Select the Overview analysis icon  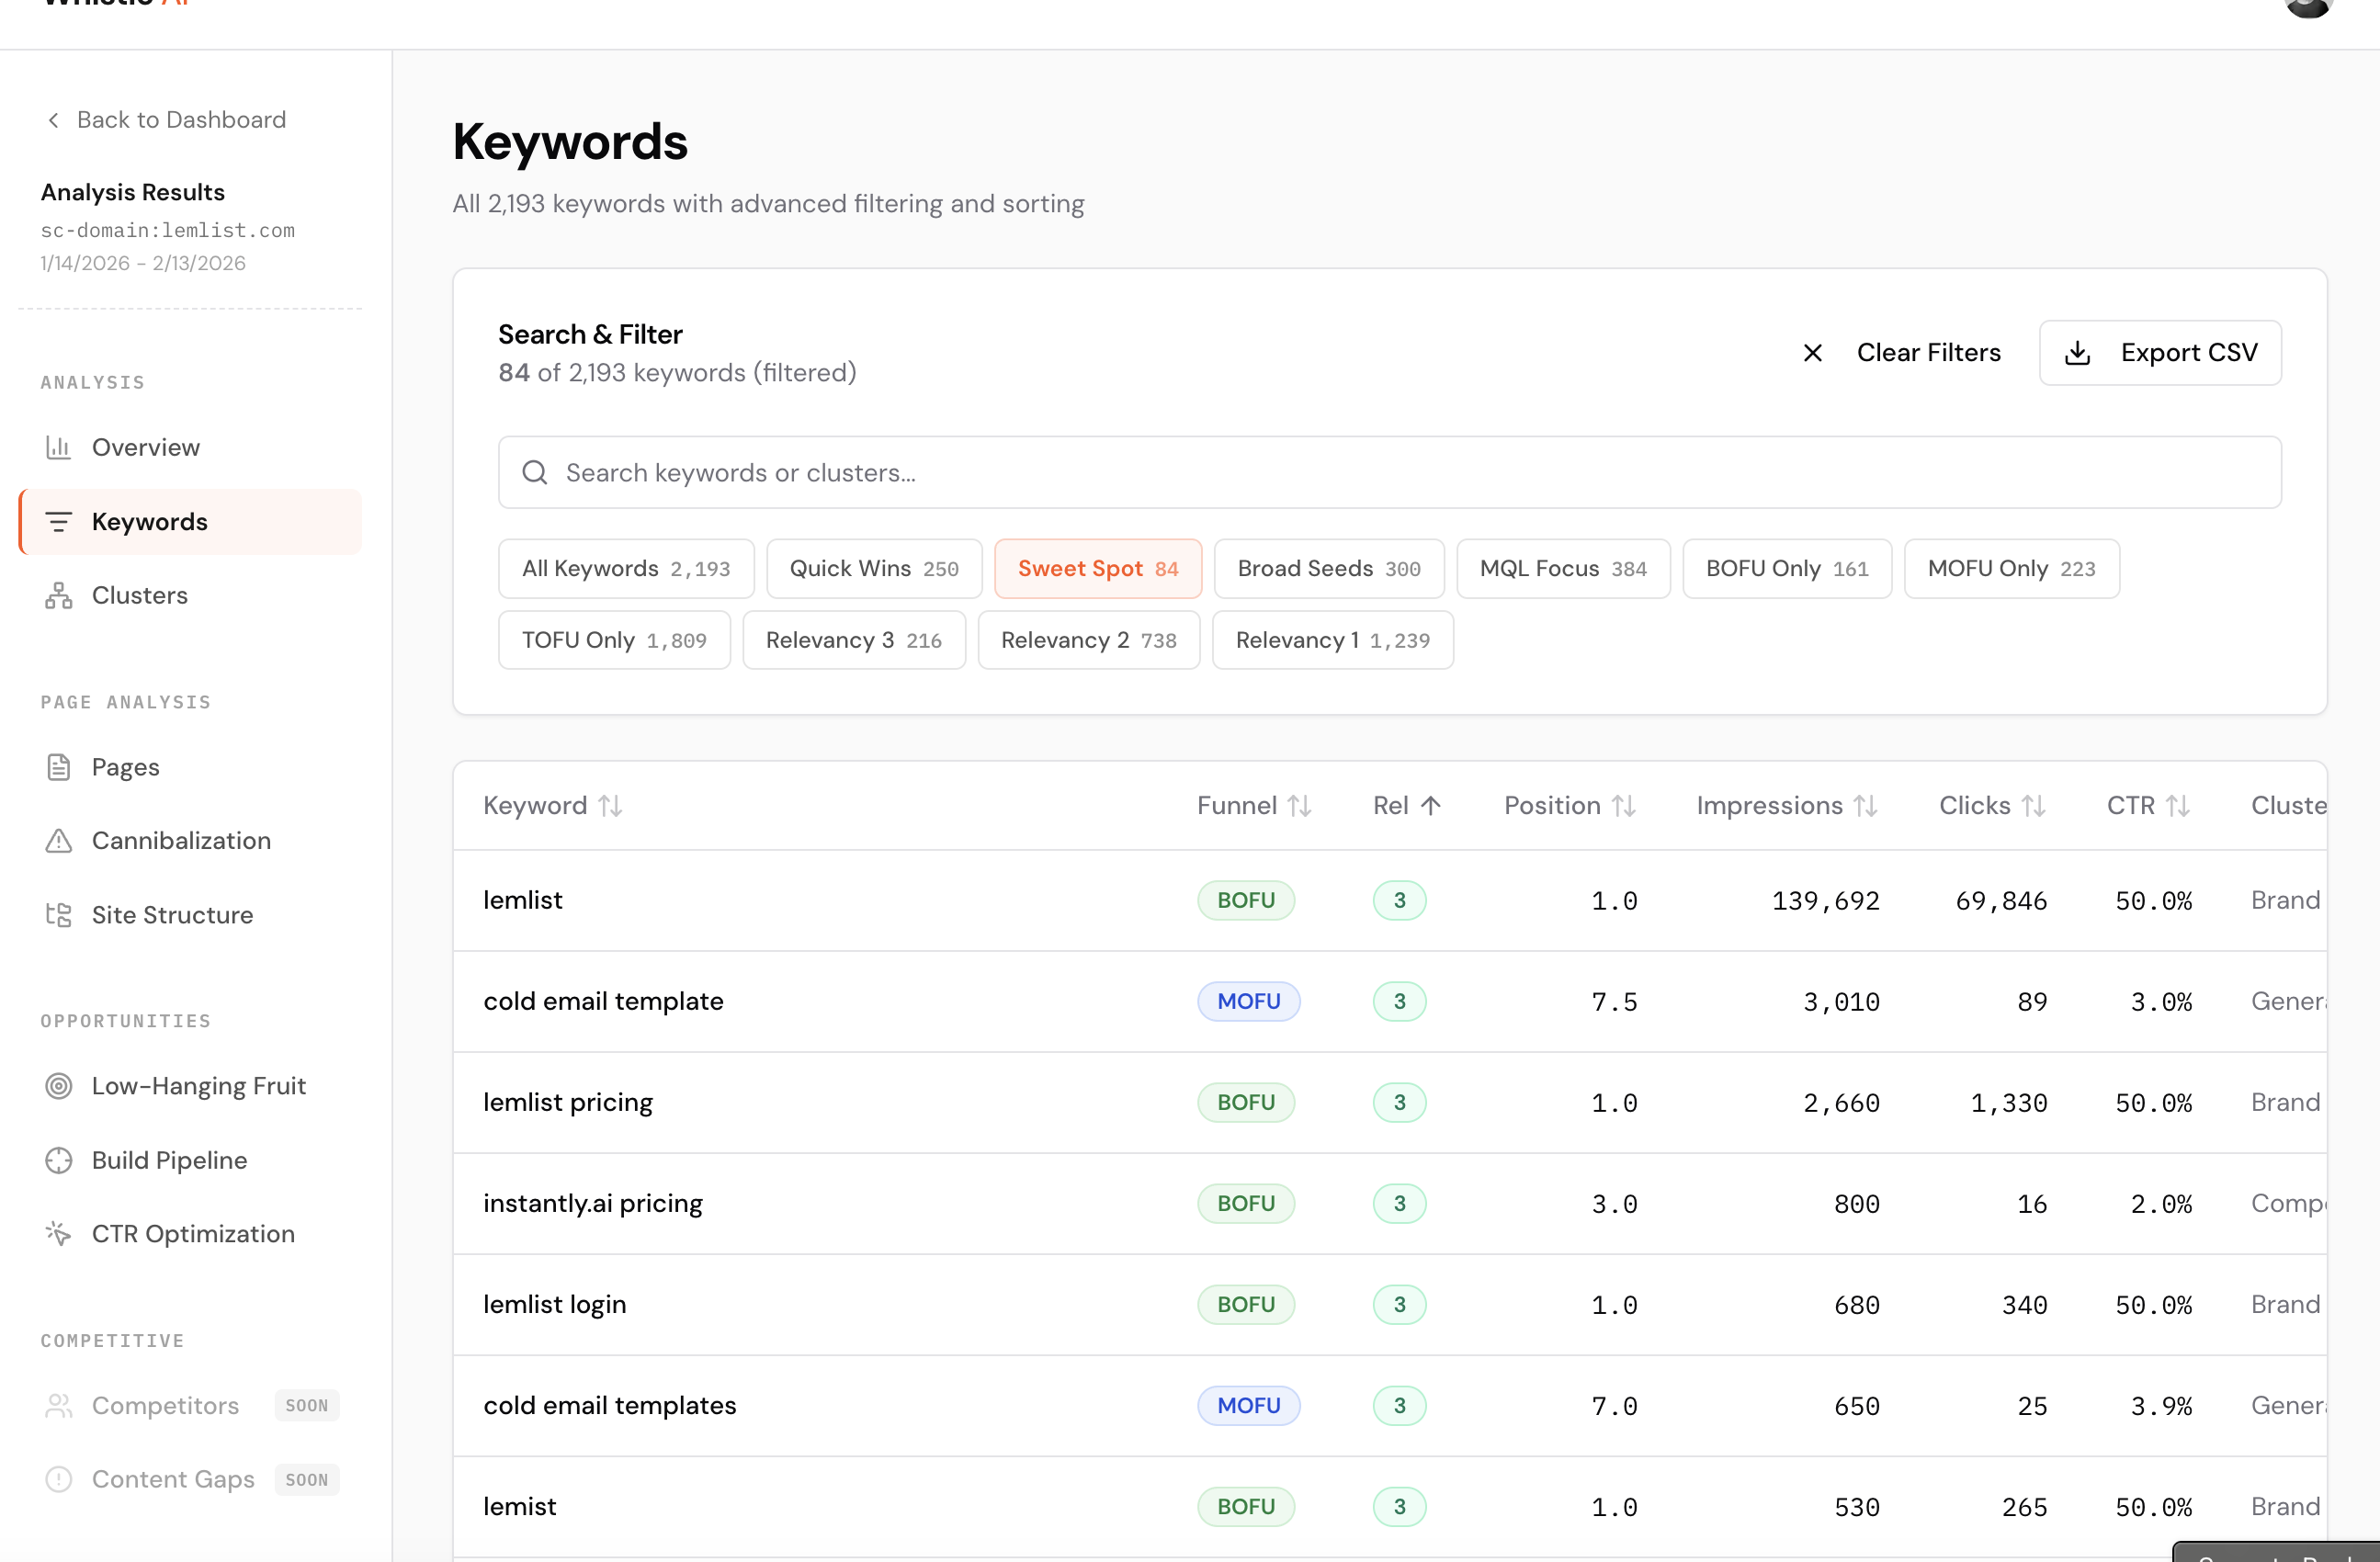coord(58,447)
